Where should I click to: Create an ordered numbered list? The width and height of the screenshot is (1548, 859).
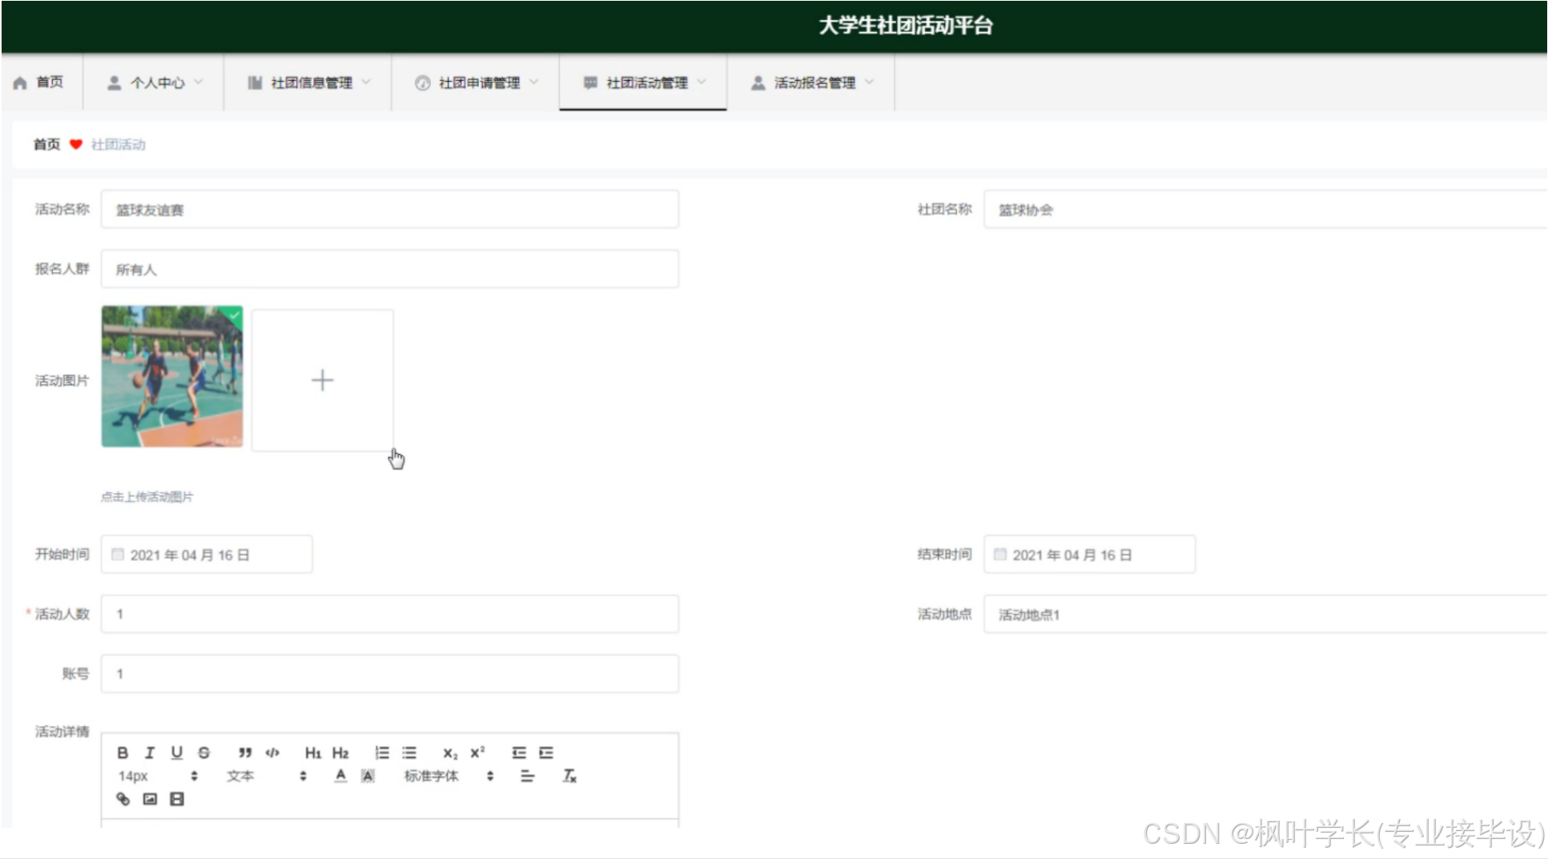coord(382,753)
